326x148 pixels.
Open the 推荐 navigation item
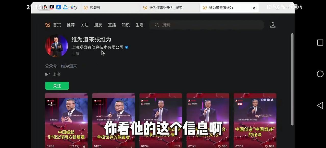(x=71, y=25)
